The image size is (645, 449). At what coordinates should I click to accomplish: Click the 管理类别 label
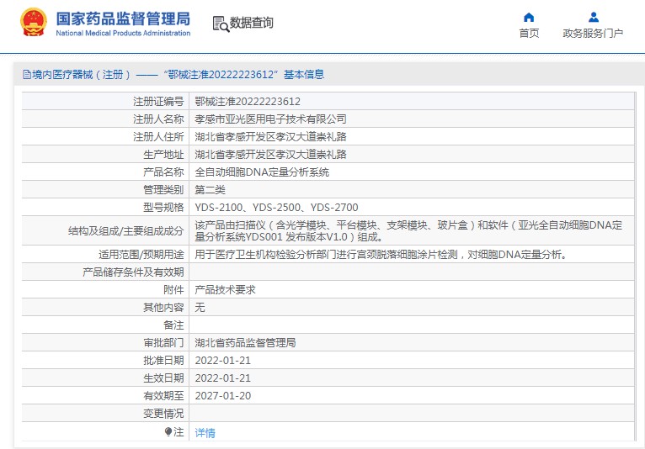point(163,190)
